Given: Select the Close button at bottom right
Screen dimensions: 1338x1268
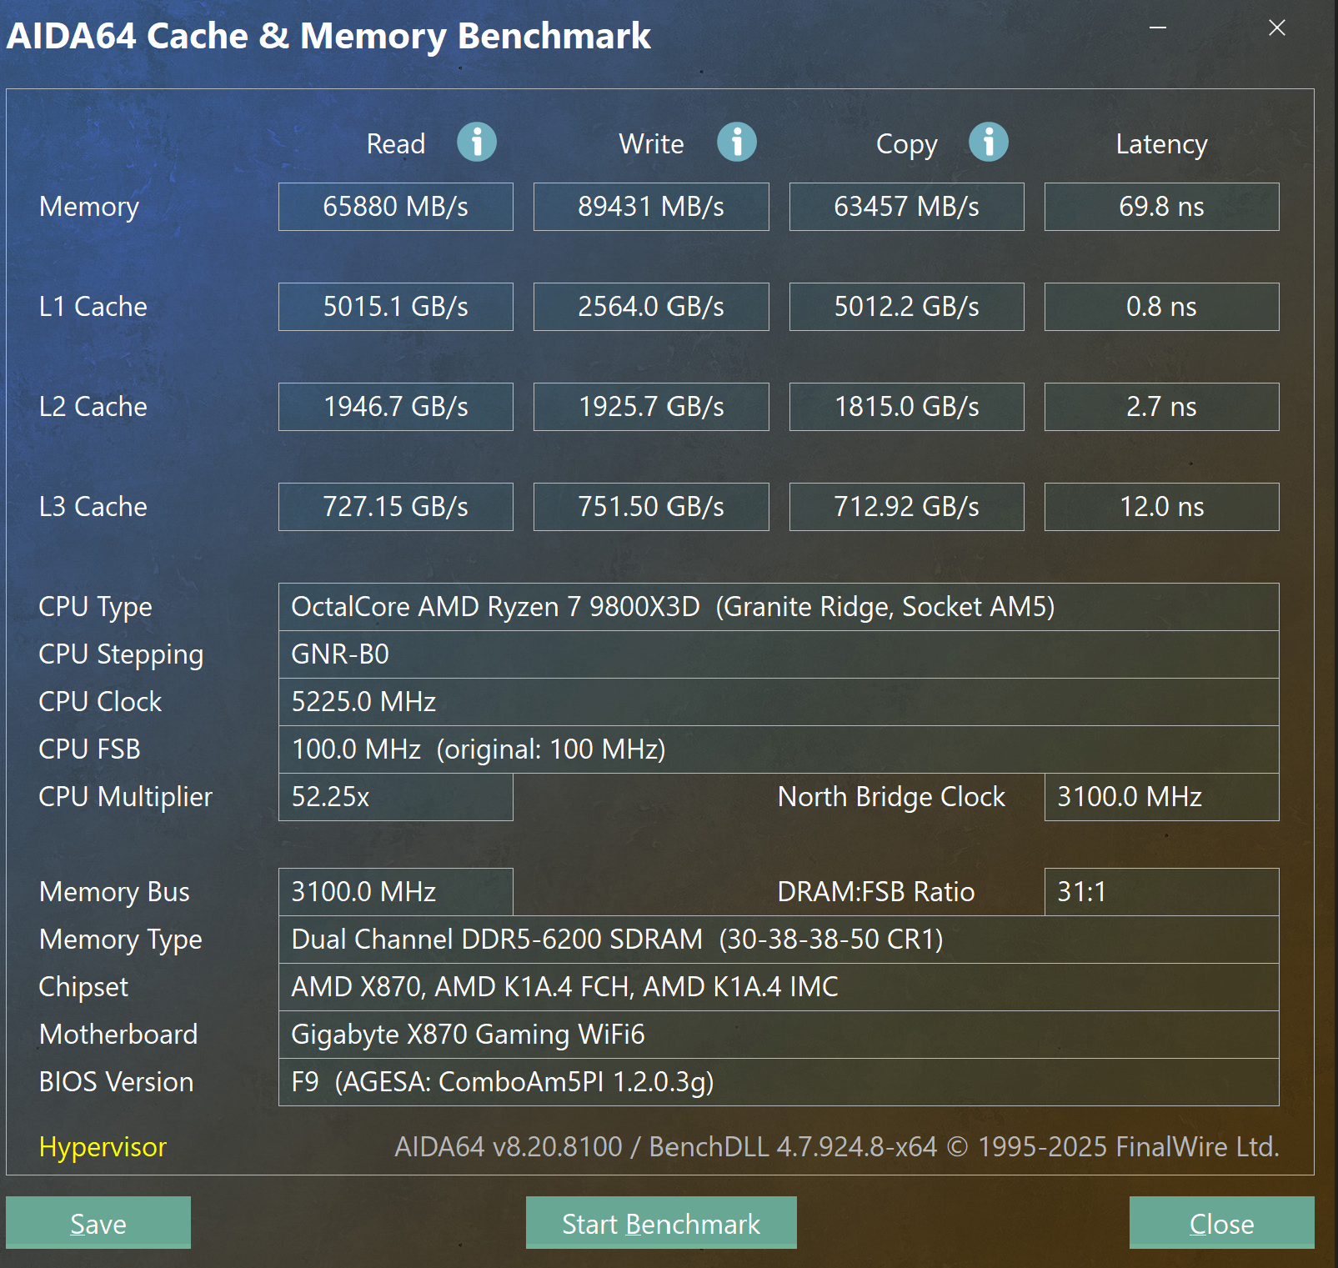Looking at the screenshot, I should 1220,1223.
